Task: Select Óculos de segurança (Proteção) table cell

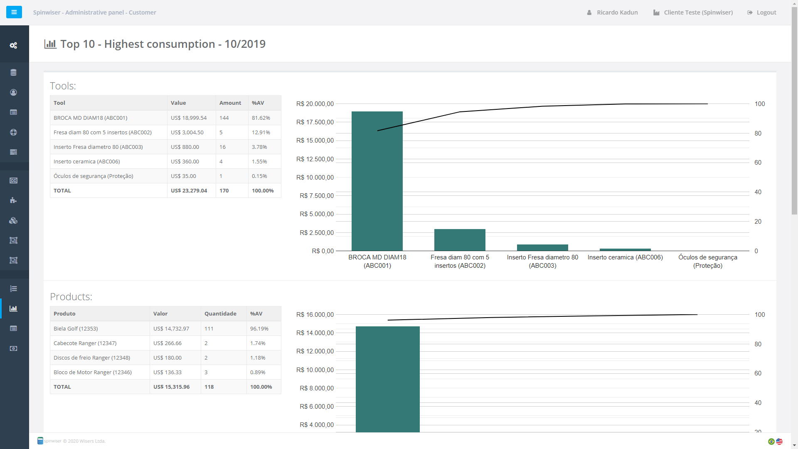Action: (x=108, y=176)
